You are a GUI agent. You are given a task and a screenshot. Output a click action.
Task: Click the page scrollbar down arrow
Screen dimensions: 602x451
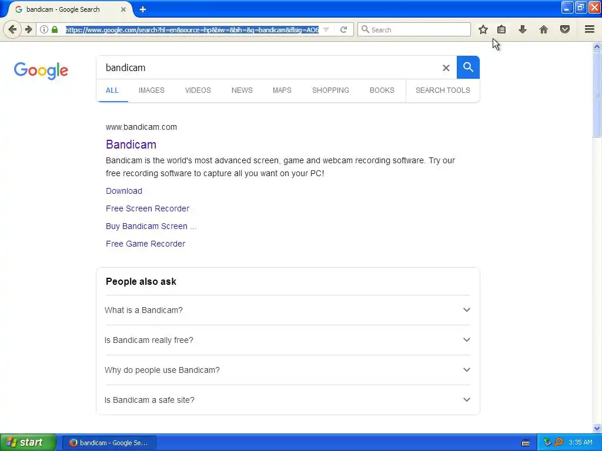click(597, 428)
